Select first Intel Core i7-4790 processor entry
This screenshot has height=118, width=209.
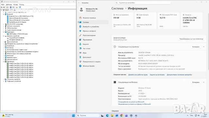coord(21,63)
